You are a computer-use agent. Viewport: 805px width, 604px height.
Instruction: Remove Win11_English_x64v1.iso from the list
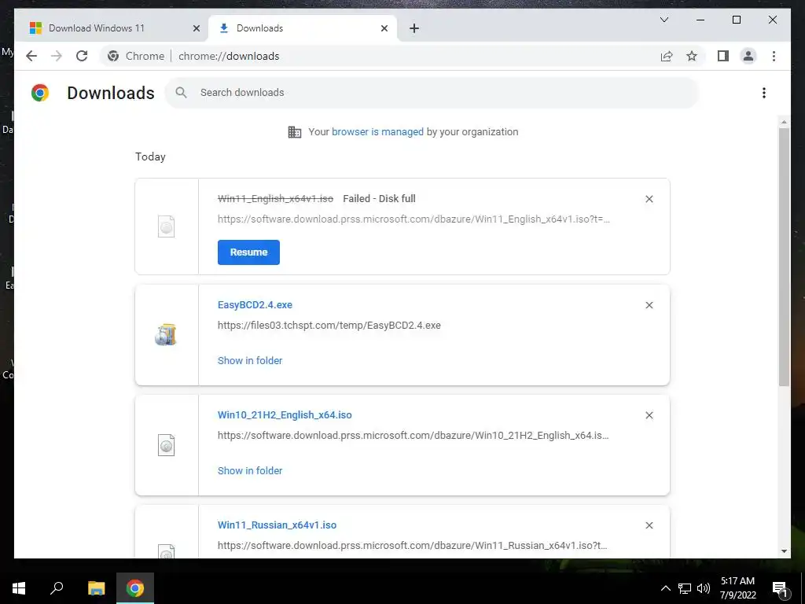(649, 199)
